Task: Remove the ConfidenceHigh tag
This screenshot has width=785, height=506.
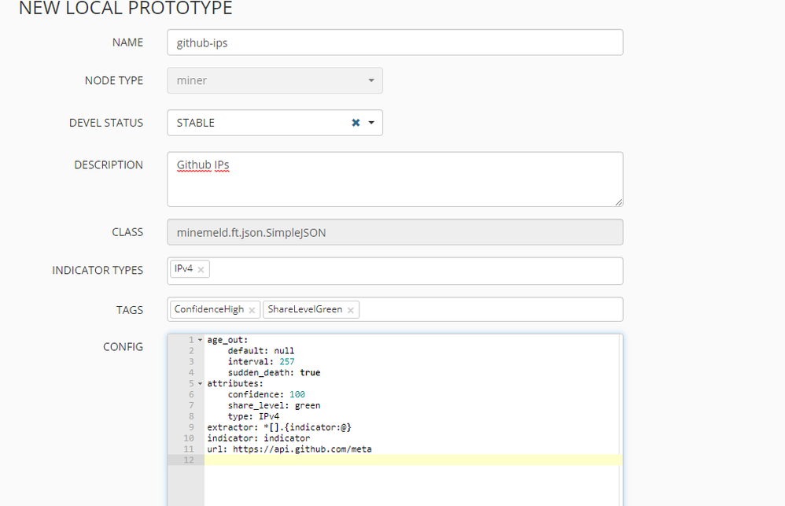Action: pyautogui.click(x=252, y=310)
